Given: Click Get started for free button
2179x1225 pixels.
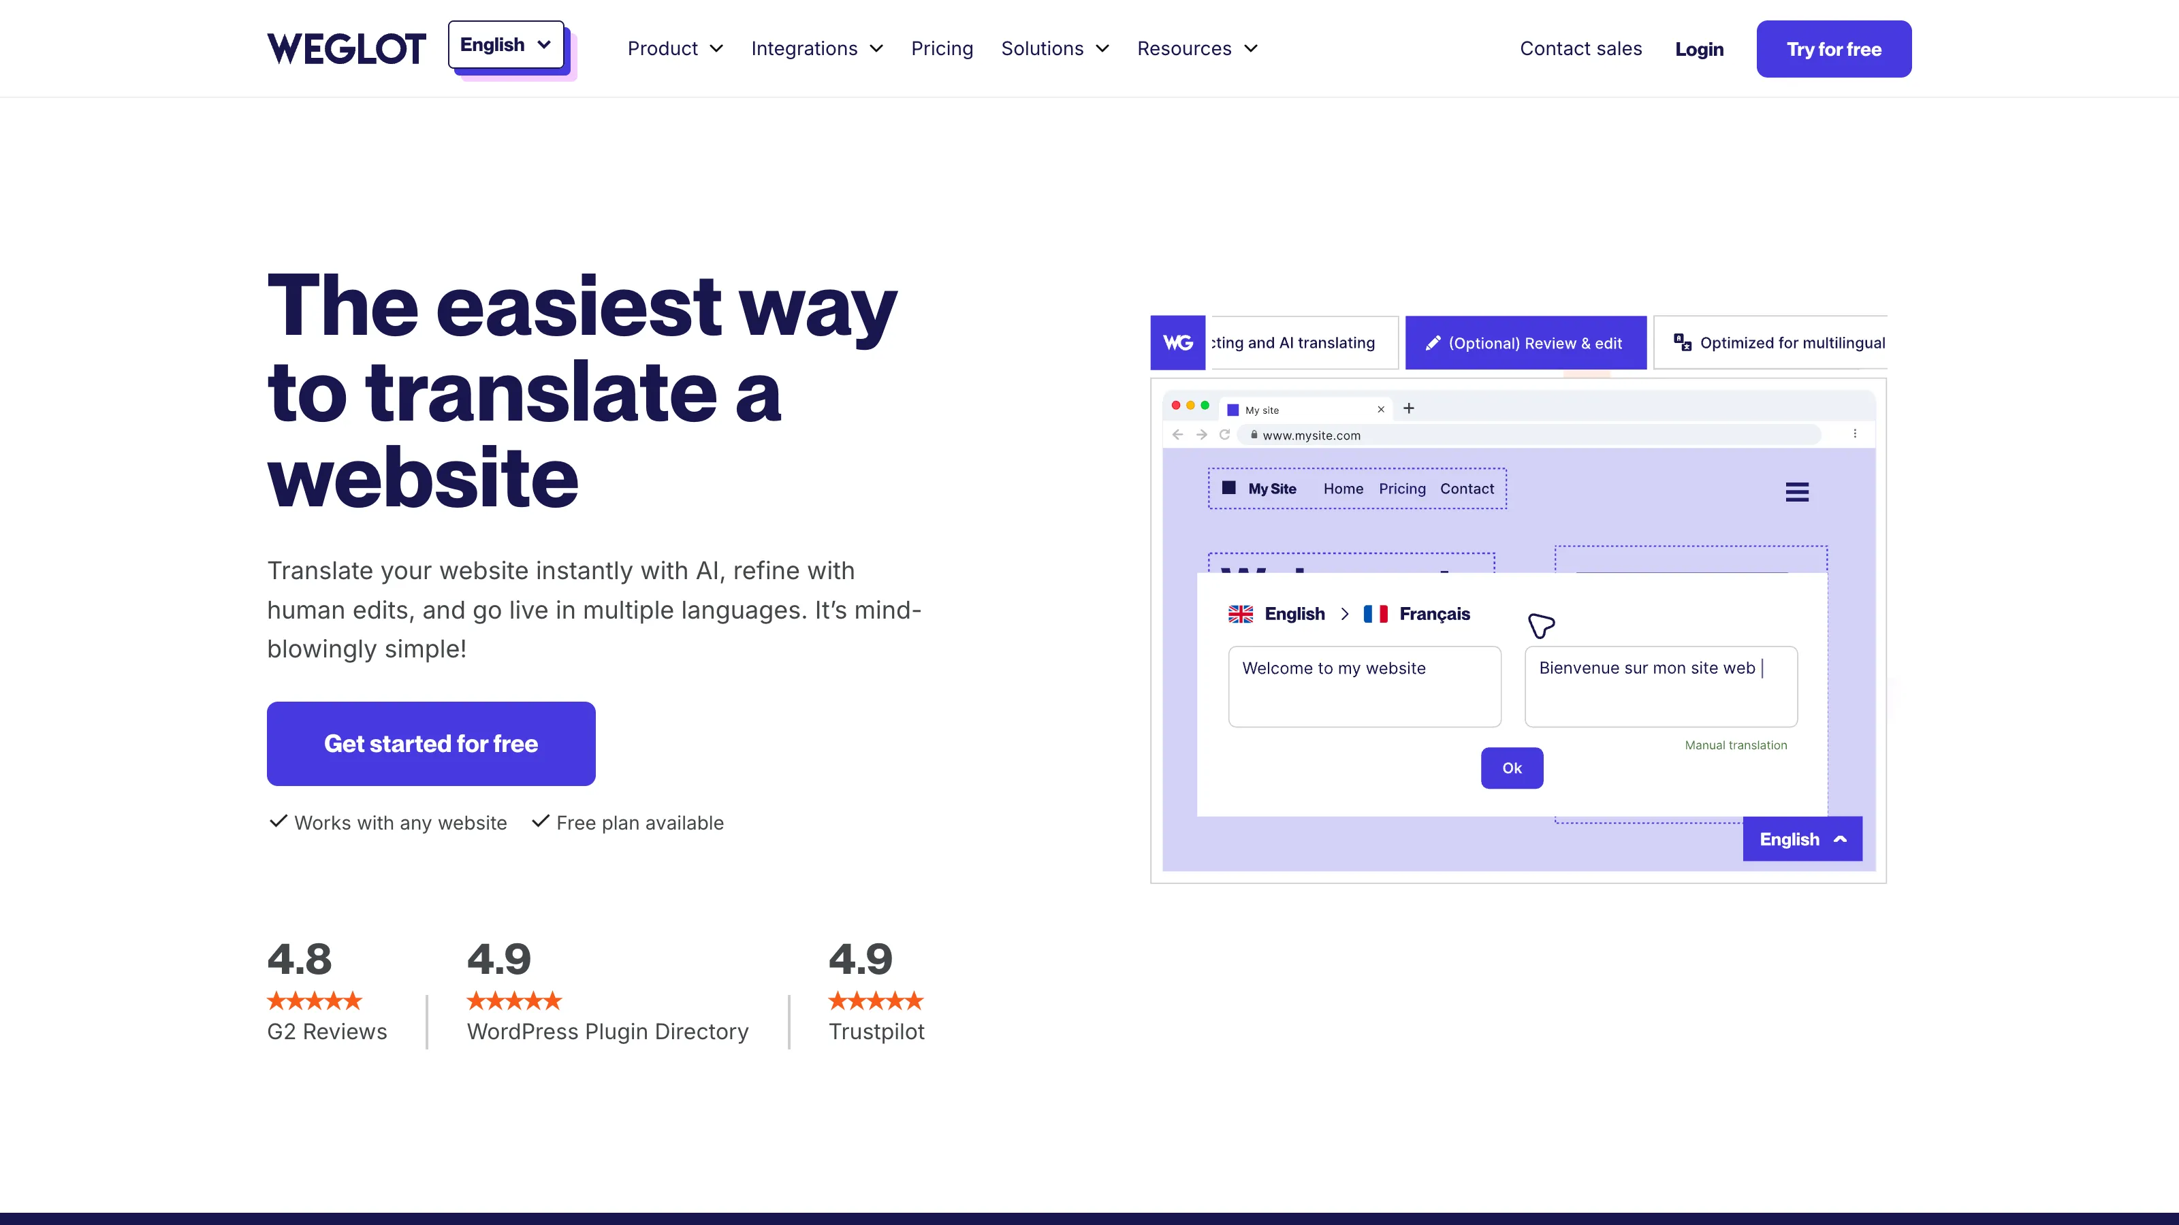Looking at the screenshot, I should pyautogui.click(x=430, y=743).
